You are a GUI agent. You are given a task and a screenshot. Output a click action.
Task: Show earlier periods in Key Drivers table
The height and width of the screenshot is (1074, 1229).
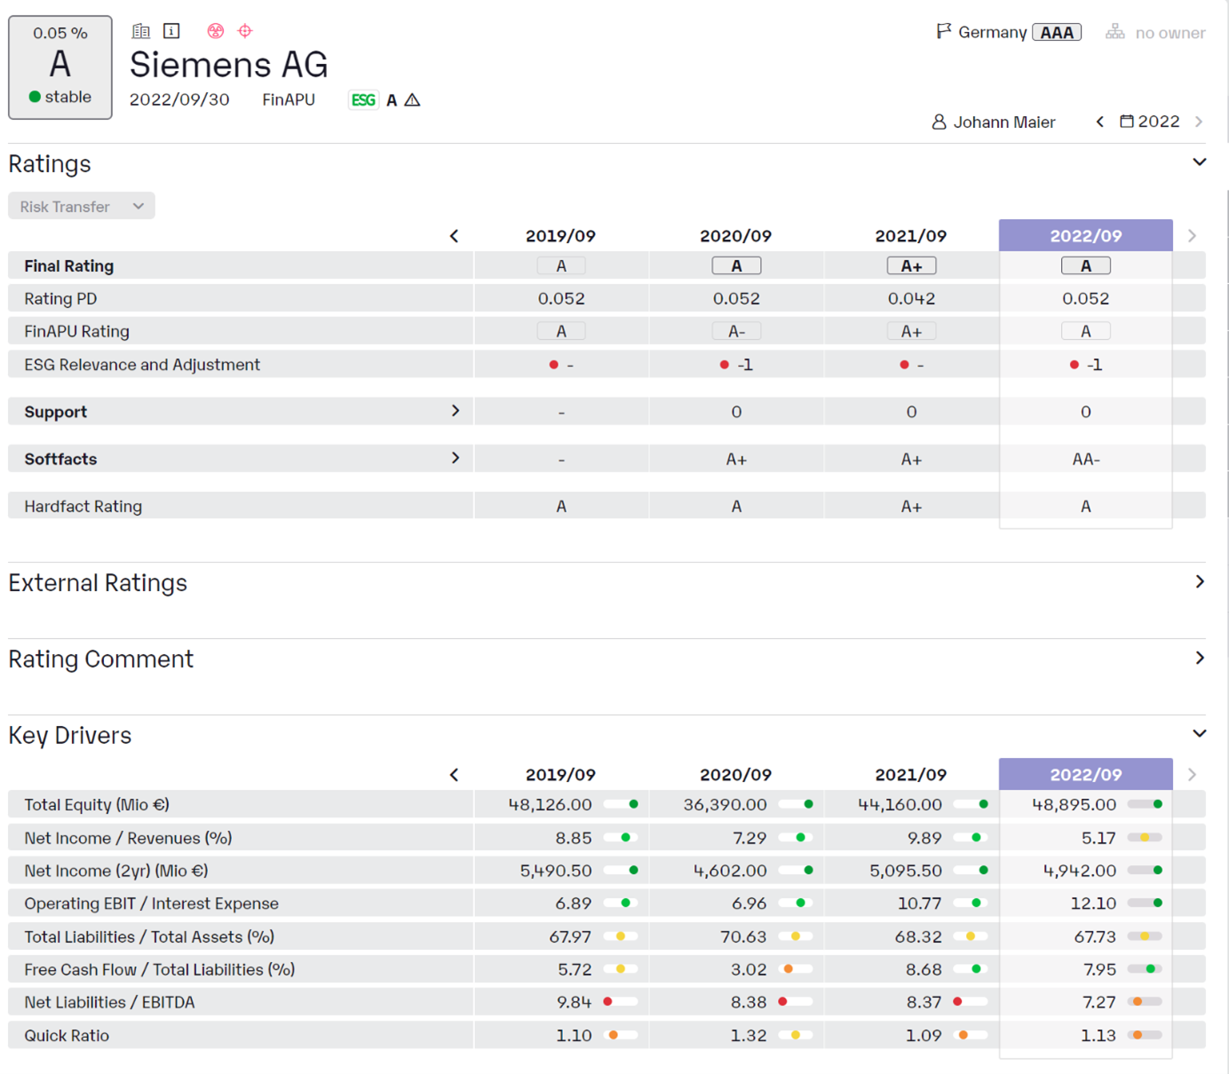click(455, 775)
